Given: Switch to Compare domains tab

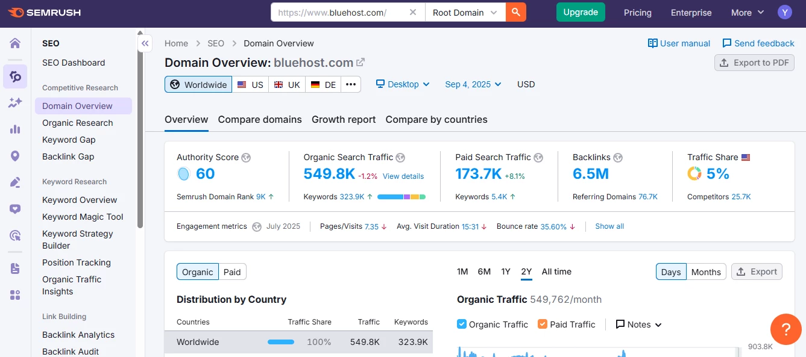Looking at the screenshot, I should coord(260,120).
